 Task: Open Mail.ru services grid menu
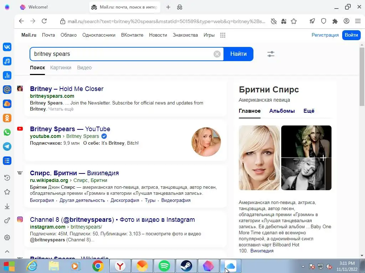click(x=223, y=35)
